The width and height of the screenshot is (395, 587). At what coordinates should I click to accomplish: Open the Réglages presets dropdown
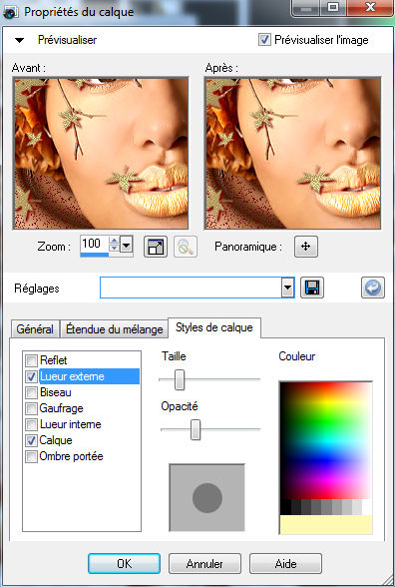click(287, 288)
